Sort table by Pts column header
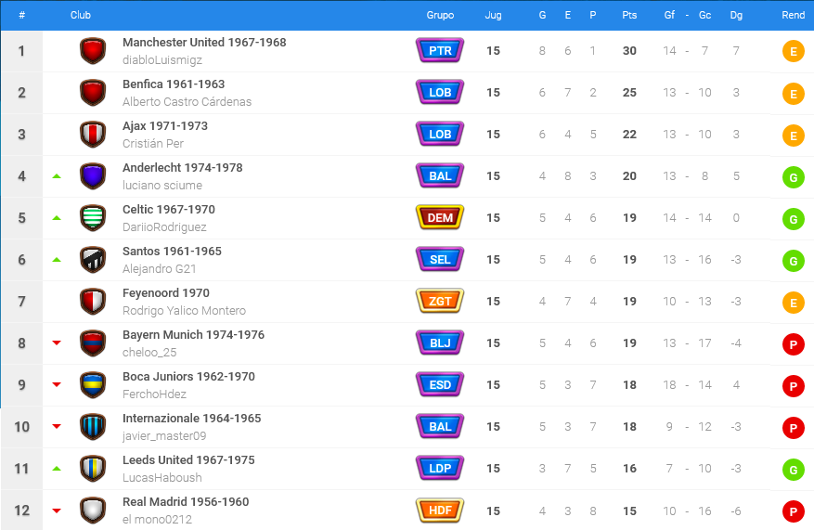 click(x=629, y=15)
